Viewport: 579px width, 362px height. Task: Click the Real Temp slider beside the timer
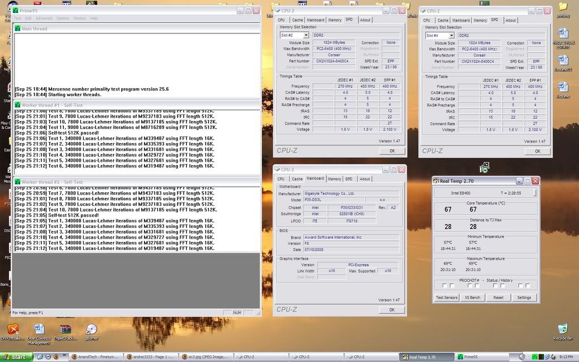click(x=534, y=193)
